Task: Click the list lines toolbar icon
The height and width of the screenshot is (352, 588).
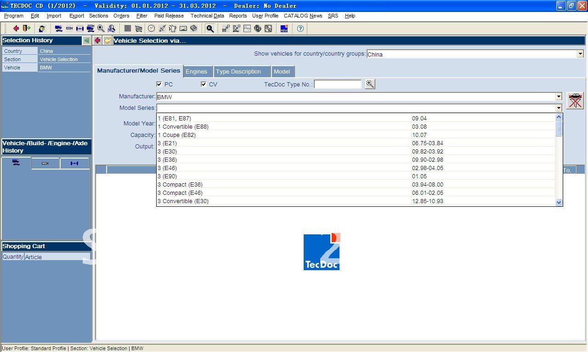Action: [127, 28]
